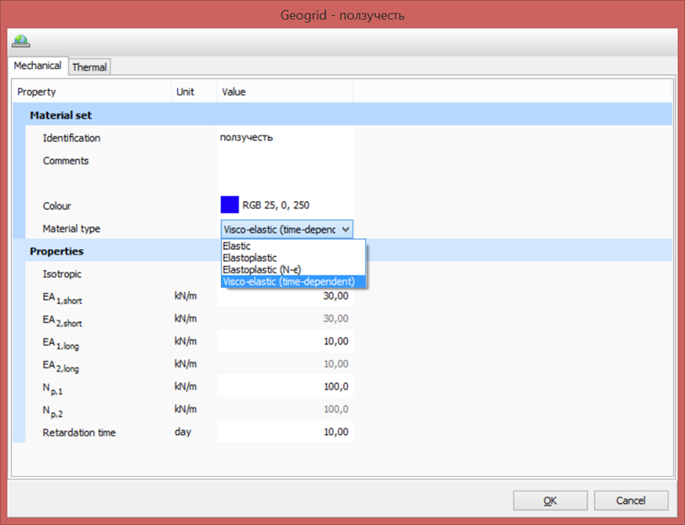Click the Identification value field
Viewport: 685px width, 525px height.
(284, 138)
